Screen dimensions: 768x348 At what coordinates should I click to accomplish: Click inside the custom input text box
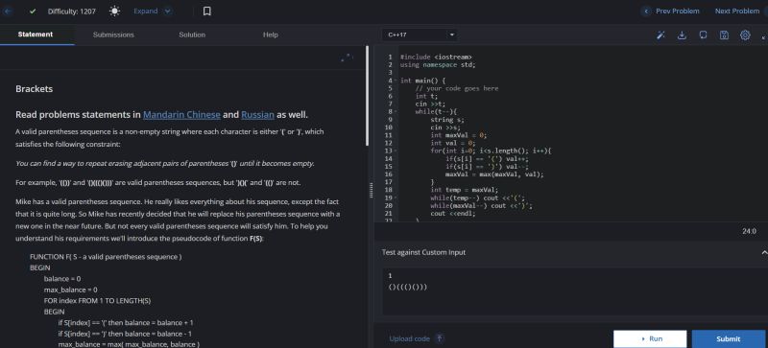[570, 290]
